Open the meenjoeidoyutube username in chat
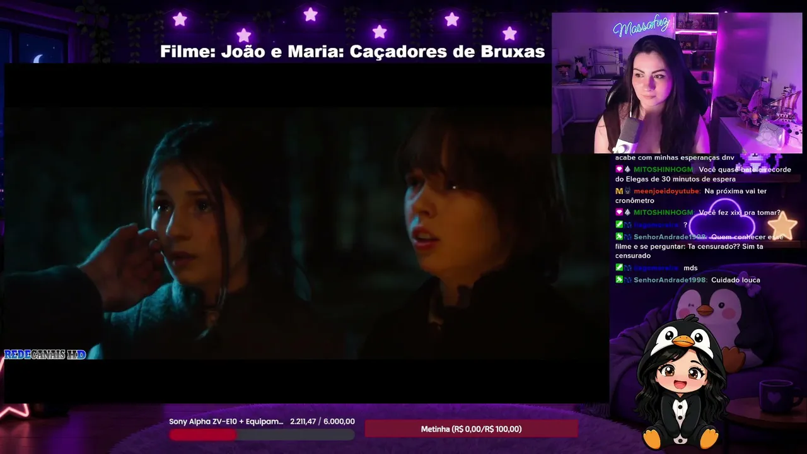 (666, 191)
